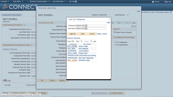173x97 pixels.
Task: Open Organizational Assignment Data help icon
Action: pos(32,45)
